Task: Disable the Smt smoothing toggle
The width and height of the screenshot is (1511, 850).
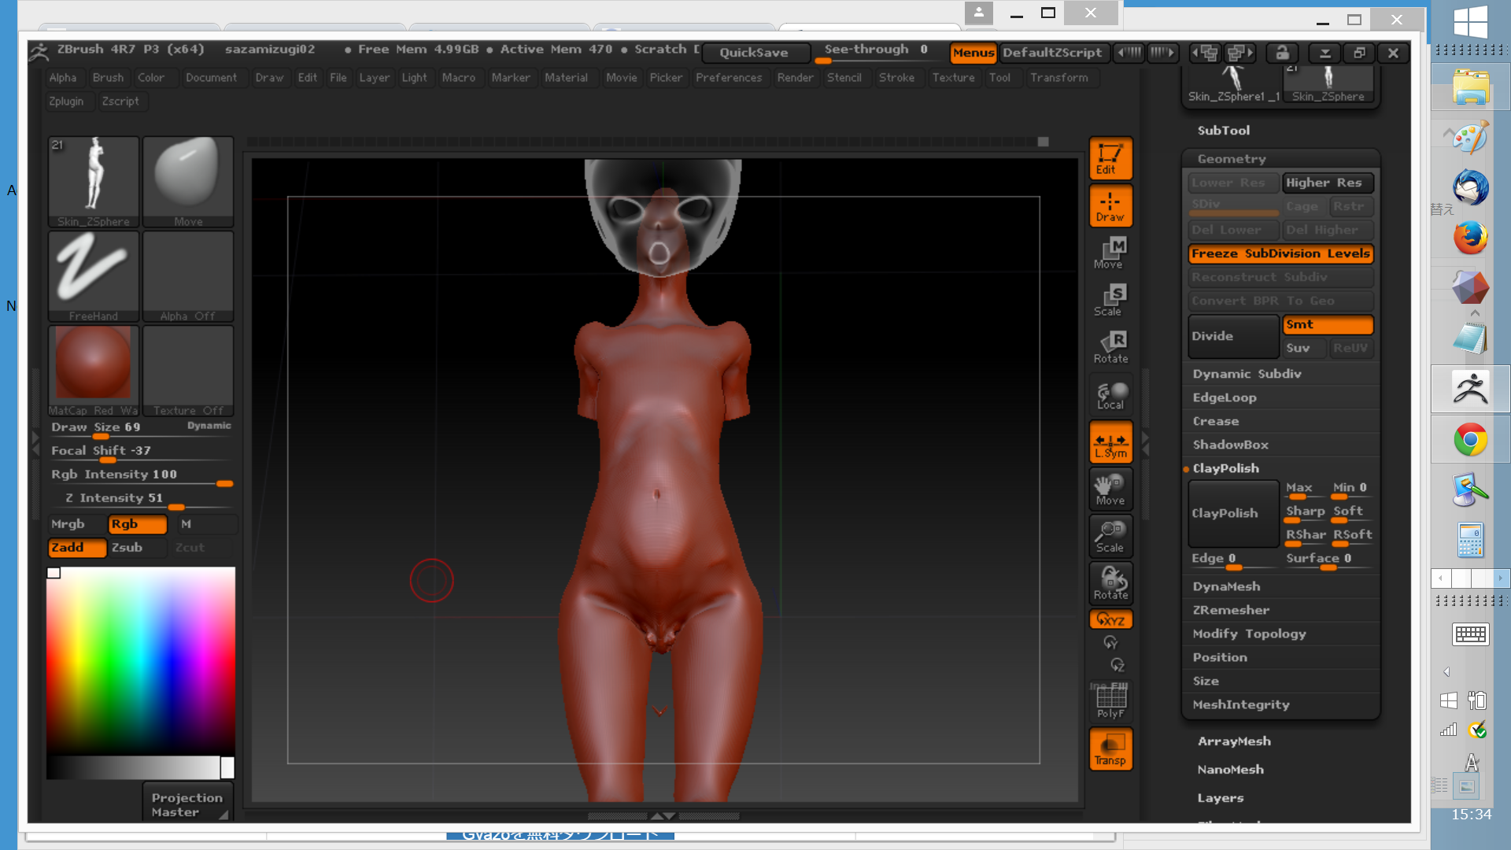Action: coord(1327,324)
